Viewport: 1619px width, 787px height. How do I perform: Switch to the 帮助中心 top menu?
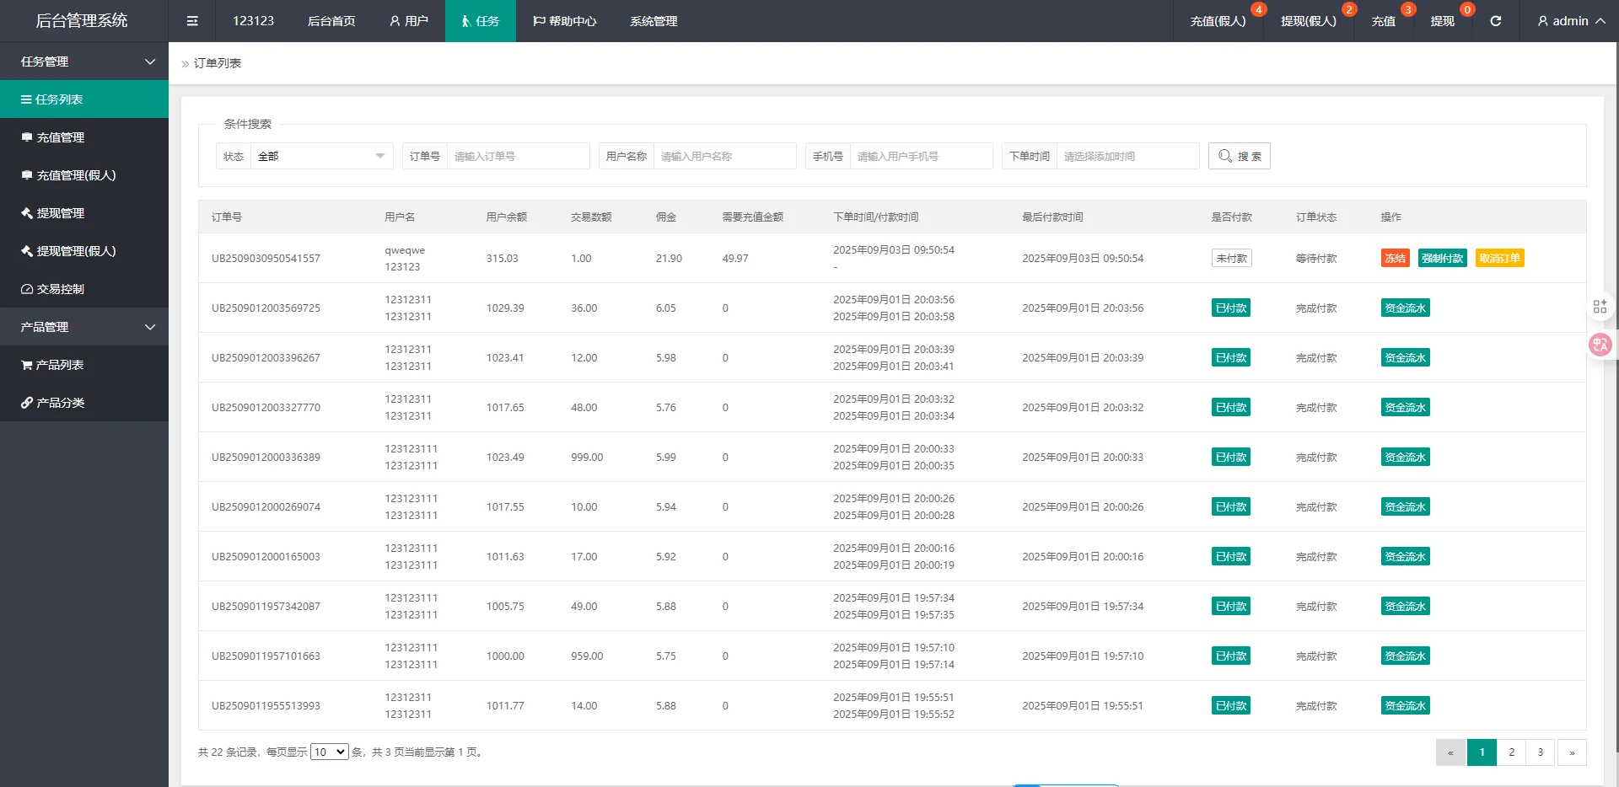tap(564, 21)
